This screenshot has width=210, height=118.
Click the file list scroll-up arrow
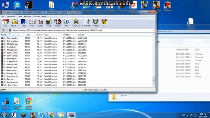tap(154, 34)
